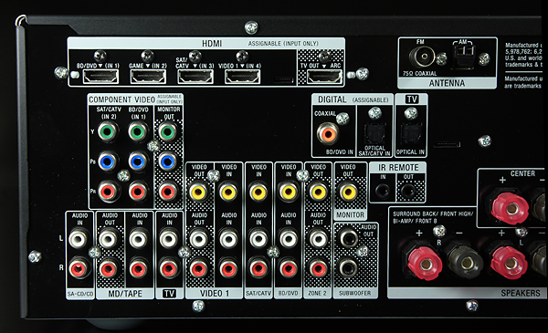Click the red CENTER speaker plus terminal
Viewport: 548px width, 333px height.
pos(511,209)
